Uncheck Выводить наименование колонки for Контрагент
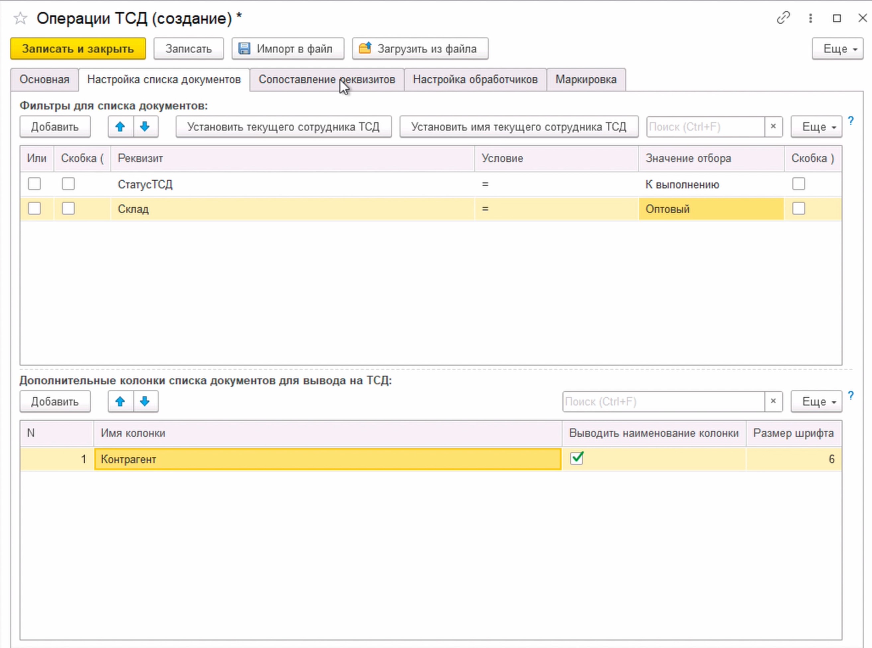The width and height of the screenshot is (872, 648). pyautogui.click(x=576, y=458)
